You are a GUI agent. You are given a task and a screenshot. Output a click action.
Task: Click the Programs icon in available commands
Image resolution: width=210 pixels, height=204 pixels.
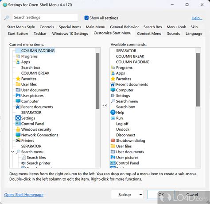click(x=113, y=68)
